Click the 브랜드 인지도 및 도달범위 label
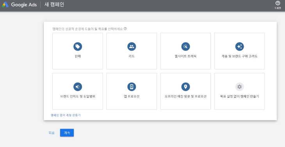Viewport: 285px width, 147px height. (x=78, y=96)
